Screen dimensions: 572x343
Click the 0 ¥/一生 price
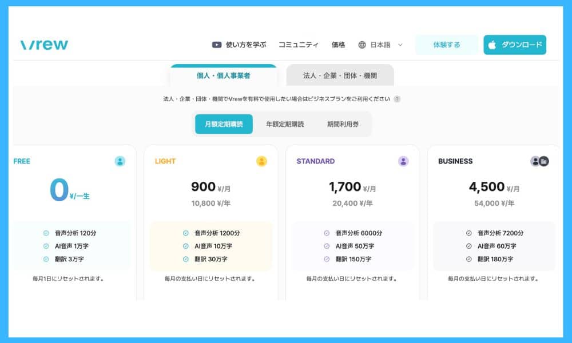coord(70,190)
